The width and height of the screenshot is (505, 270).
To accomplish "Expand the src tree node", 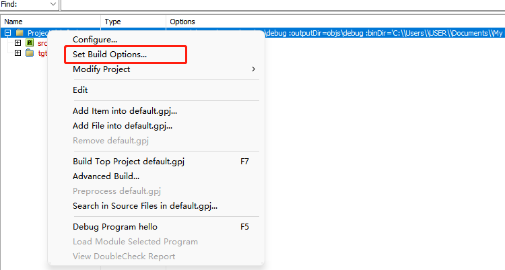I will (18, 43).
